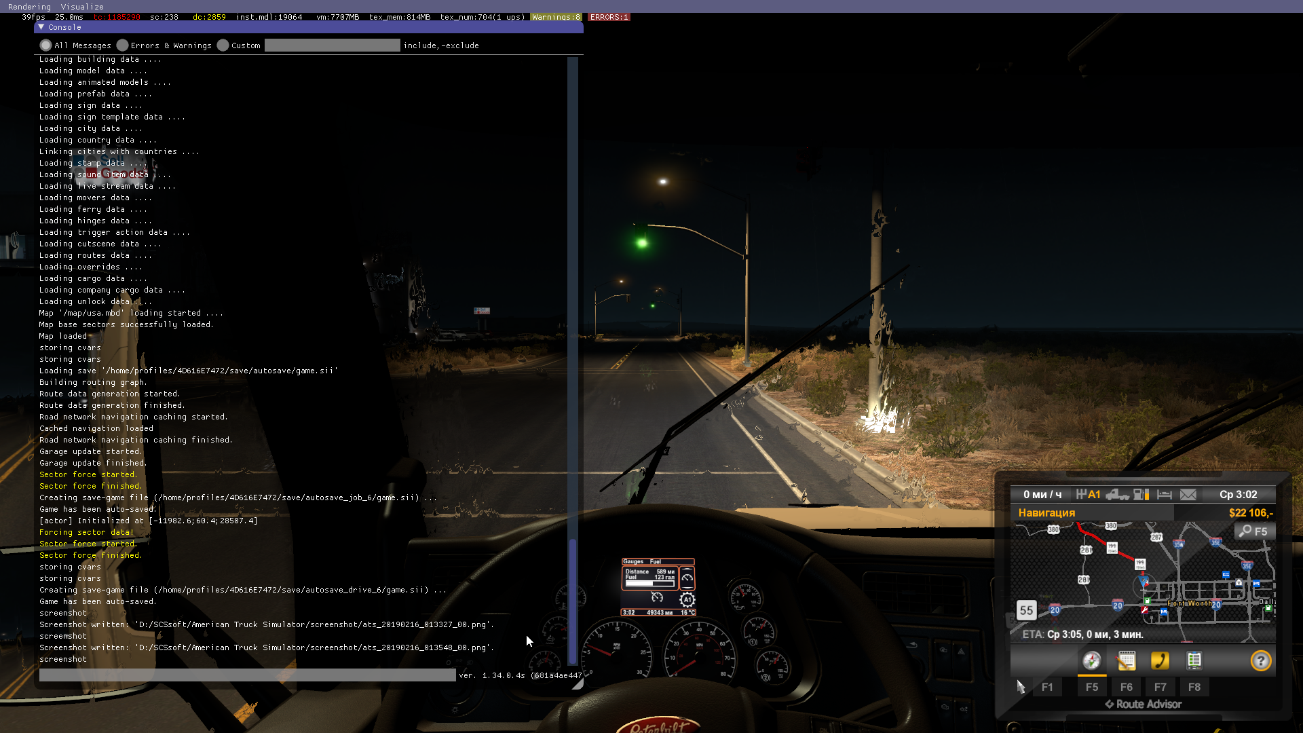Select the Custom filter radio button
The height and width of the screenshot is (733, 1303).
click(223, 45)
